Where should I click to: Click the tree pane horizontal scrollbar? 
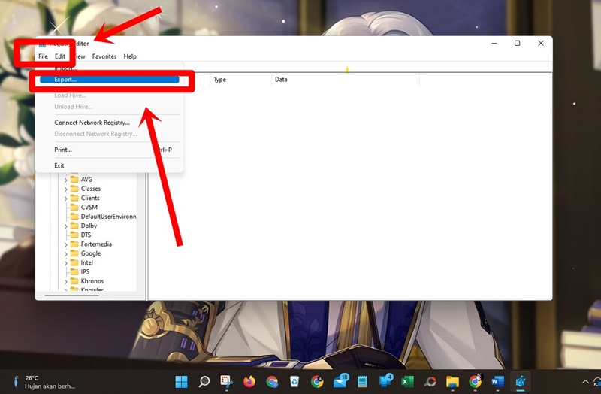point(72,295)
